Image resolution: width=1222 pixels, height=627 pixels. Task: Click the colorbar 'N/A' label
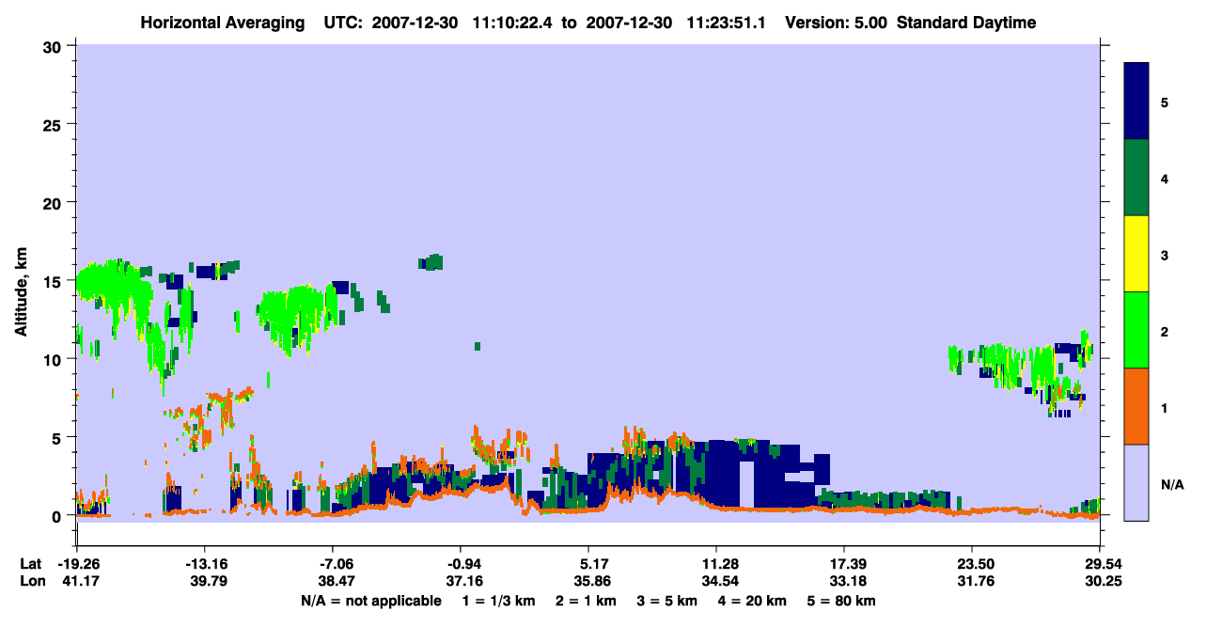[x=1172, y=485]
